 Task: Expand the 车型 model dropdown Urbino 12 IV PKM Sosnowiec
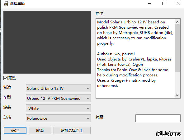[x=58, y=99]
